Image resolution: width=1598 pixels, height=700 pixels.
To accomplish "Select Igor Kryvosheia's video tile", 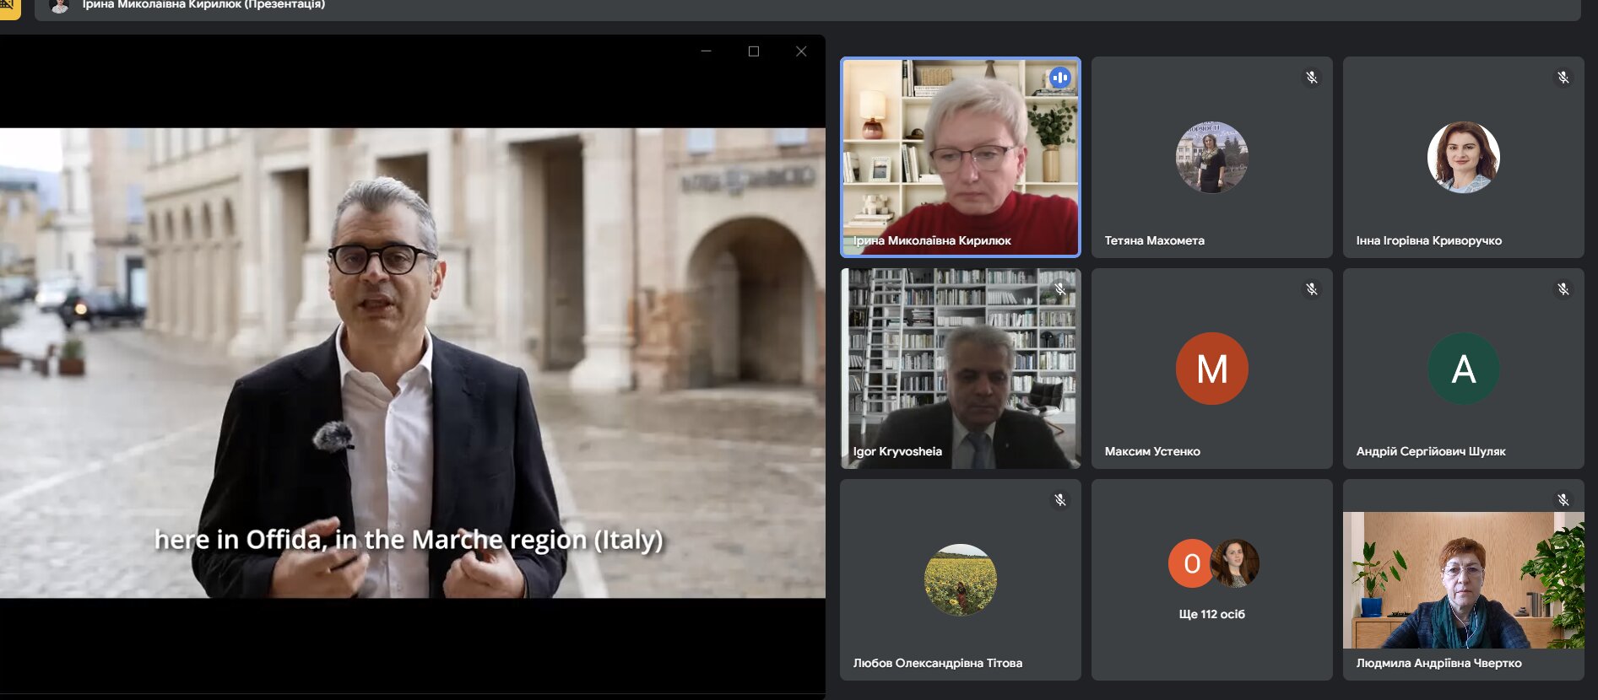I will coord(960,369).
